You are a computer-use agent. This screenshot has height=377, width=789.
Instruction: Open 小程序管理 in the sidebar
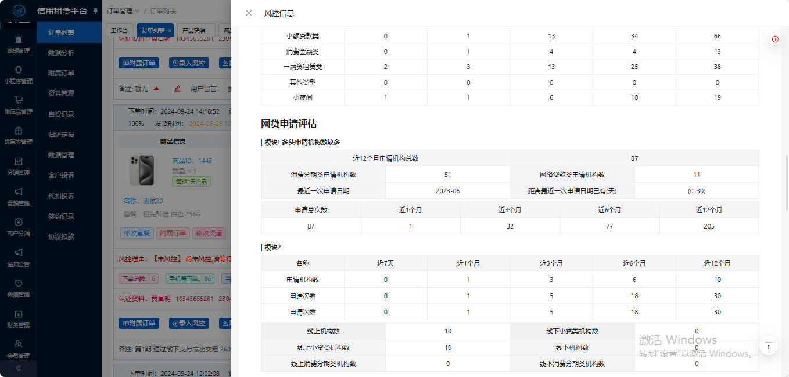(18, 75)
